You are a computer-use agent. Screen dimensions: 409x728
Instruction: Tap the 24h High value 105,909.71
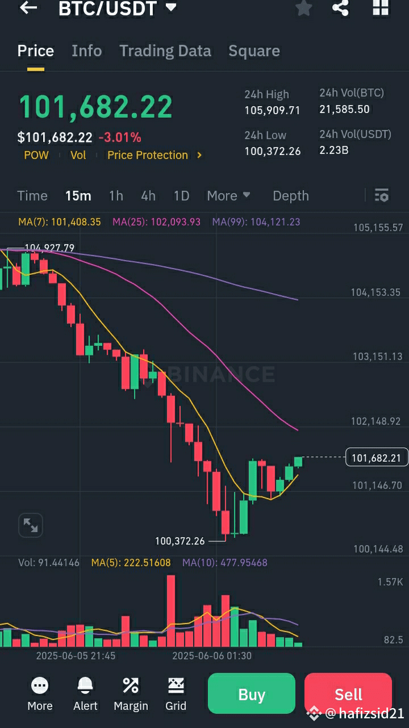[272, 110]
